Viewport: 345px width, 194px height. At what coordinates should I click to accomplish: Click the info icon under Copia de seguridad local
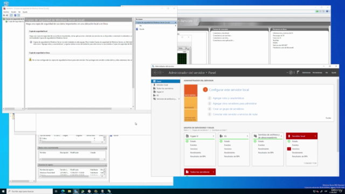(31, 42)
